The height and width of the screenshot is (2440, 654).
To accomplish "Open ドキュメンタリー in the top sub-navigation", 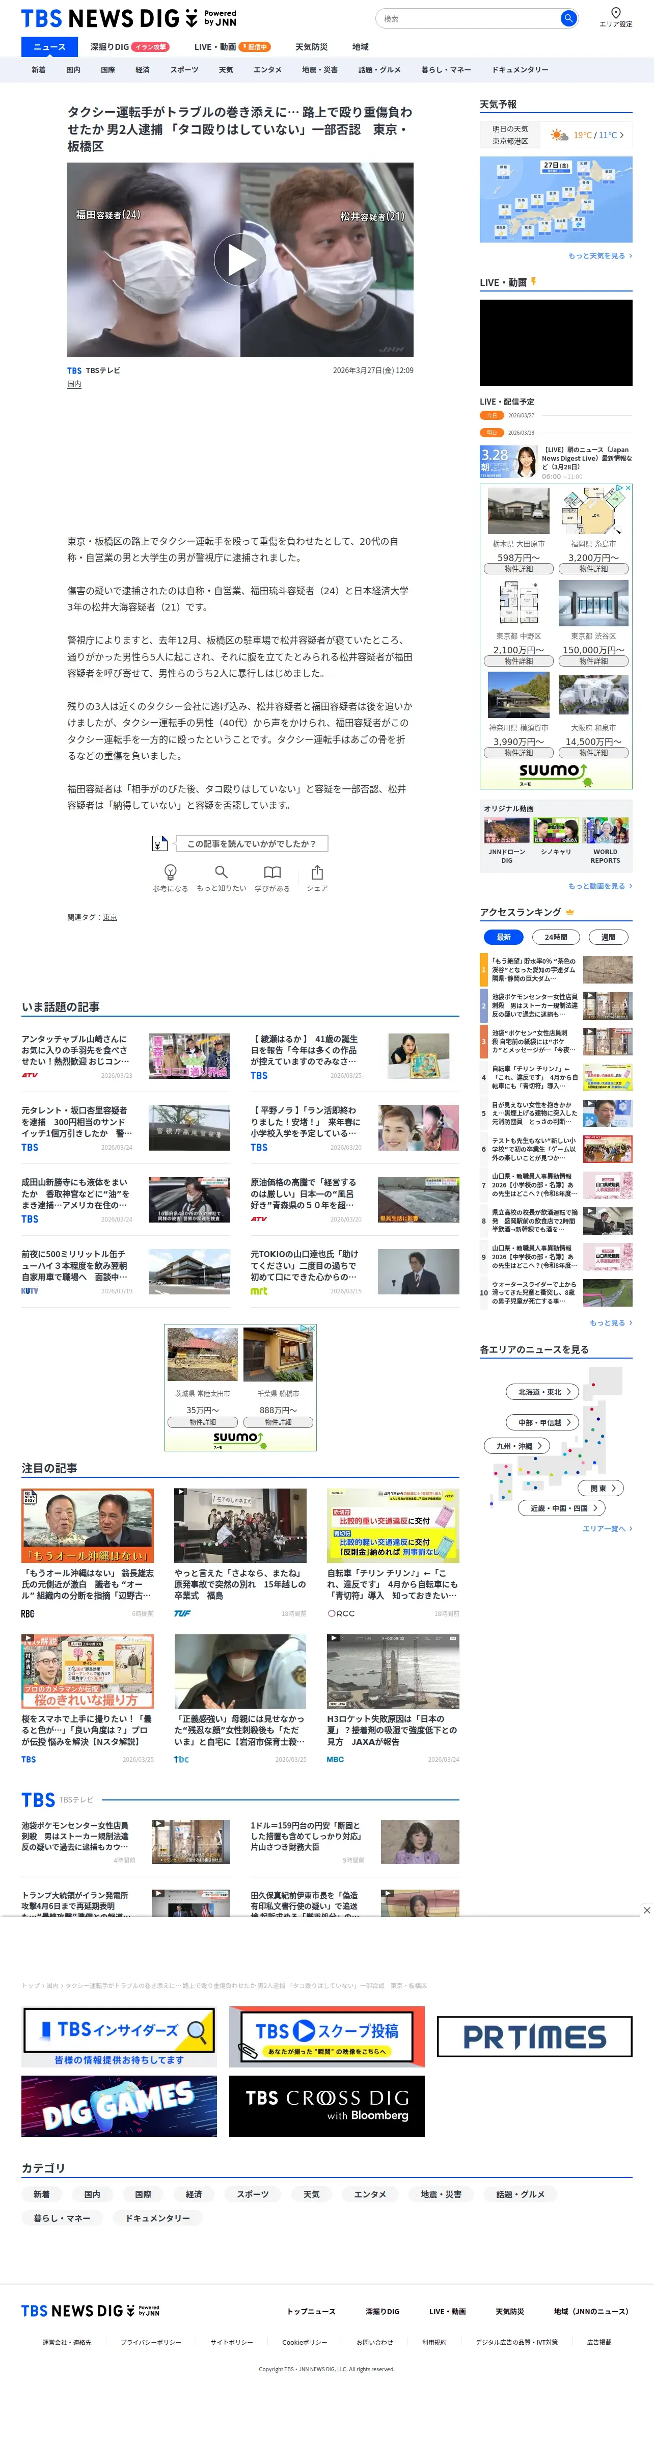I will point(520,70).
